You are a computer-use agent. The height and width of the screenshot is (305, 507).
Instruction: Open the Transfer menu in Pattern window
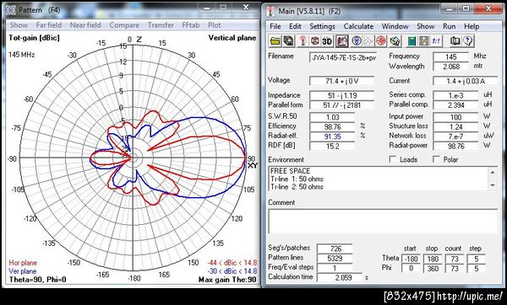[x=161, y=25]
